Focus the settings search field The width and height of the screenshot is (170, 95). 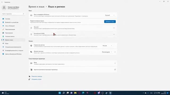pyautogui.click(x=13, y=14)
